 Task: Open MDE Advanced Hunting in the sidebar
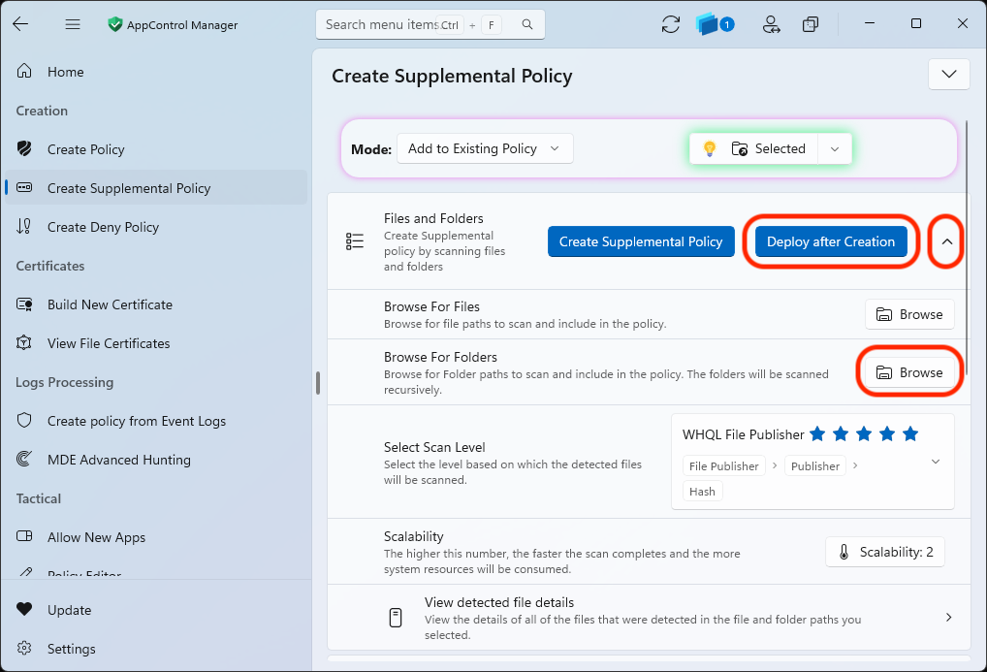[x=118, y=460]
